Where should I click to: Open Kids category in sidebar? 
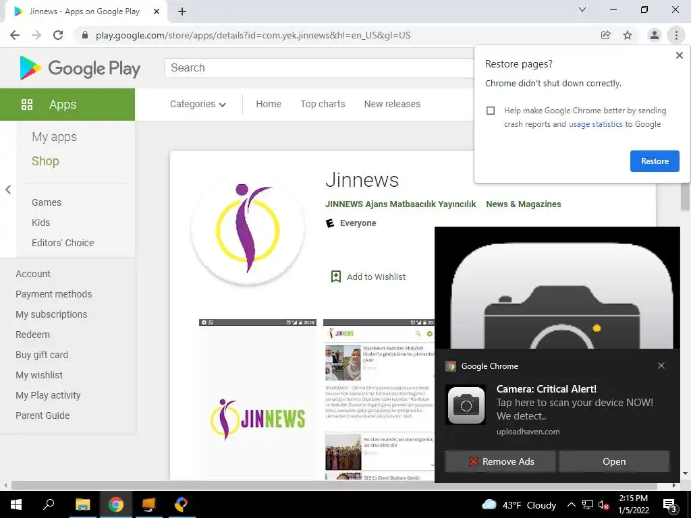[40, 223]
